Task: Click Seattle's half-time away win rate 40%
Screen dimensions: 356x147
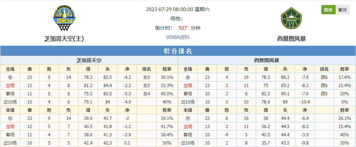Action: click(x=345, y=135)
